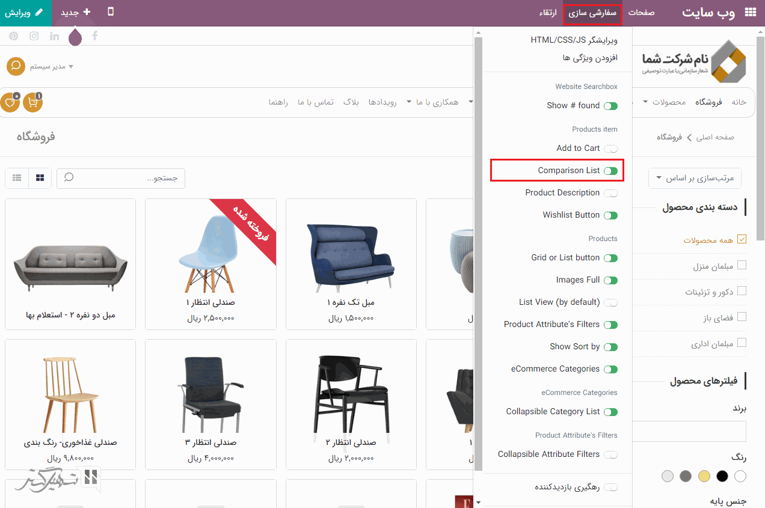Select the black color filter swatch

point(722,476)
